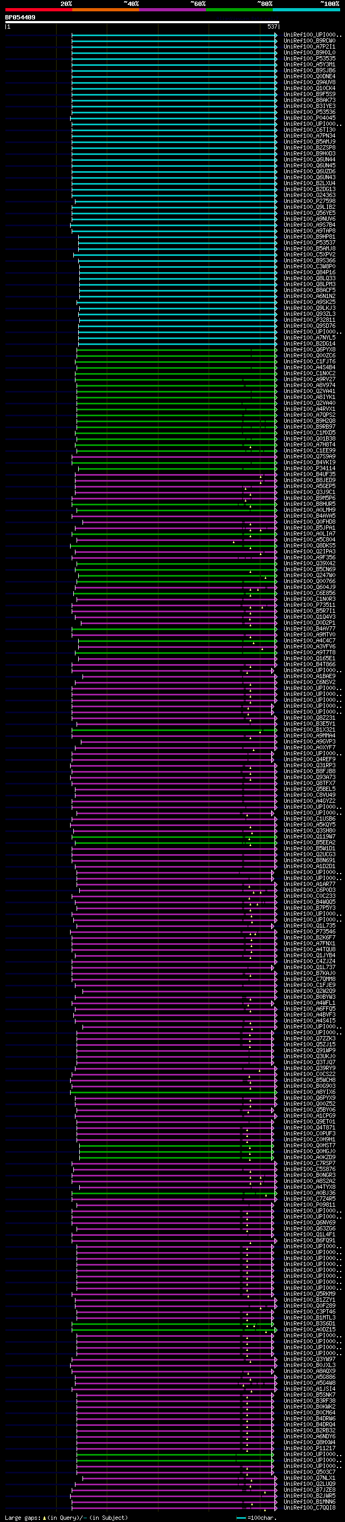Select hit label UniRef100_B3S6D1

(309, 1323)
